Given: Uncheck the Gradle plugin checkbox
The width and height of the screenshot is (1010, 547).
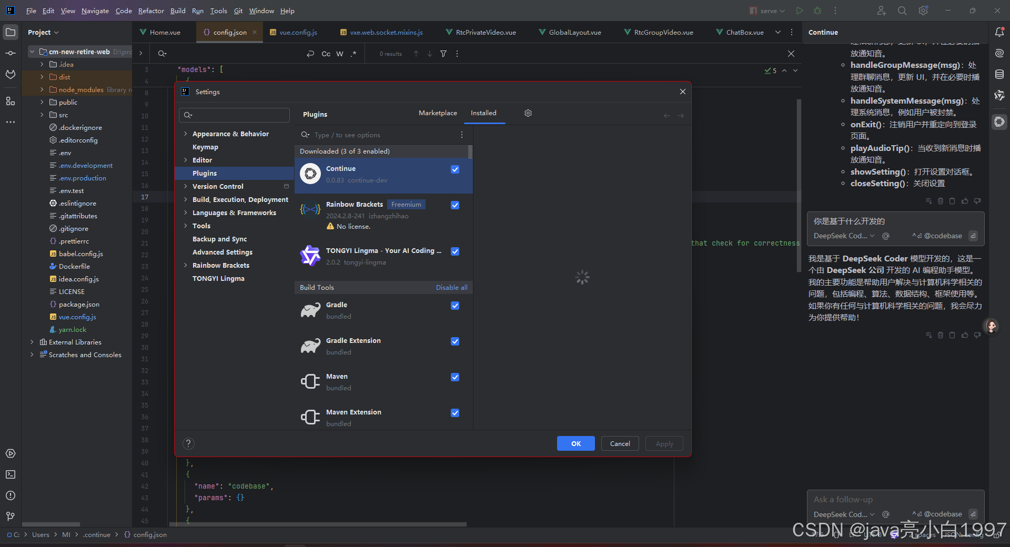Looking at the screenshot, I should [x=455, y=306].
